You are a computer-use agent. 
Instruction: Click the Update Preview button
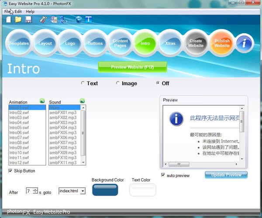[x=226, y=175]
